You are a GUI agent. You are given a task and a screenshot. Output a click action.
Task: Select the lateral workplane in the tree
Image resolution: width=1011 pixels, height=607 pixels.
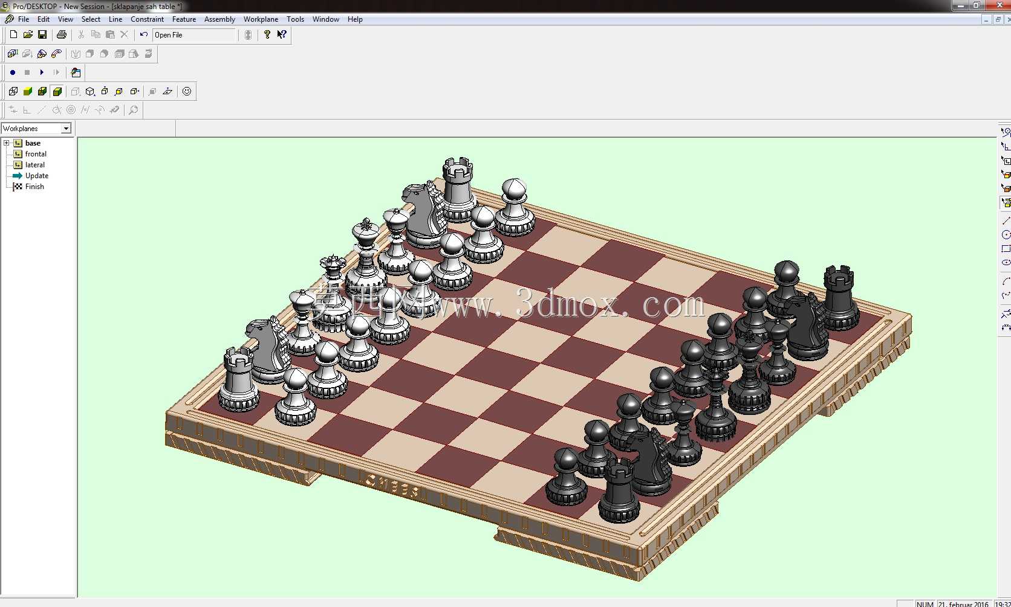(35, 165)
